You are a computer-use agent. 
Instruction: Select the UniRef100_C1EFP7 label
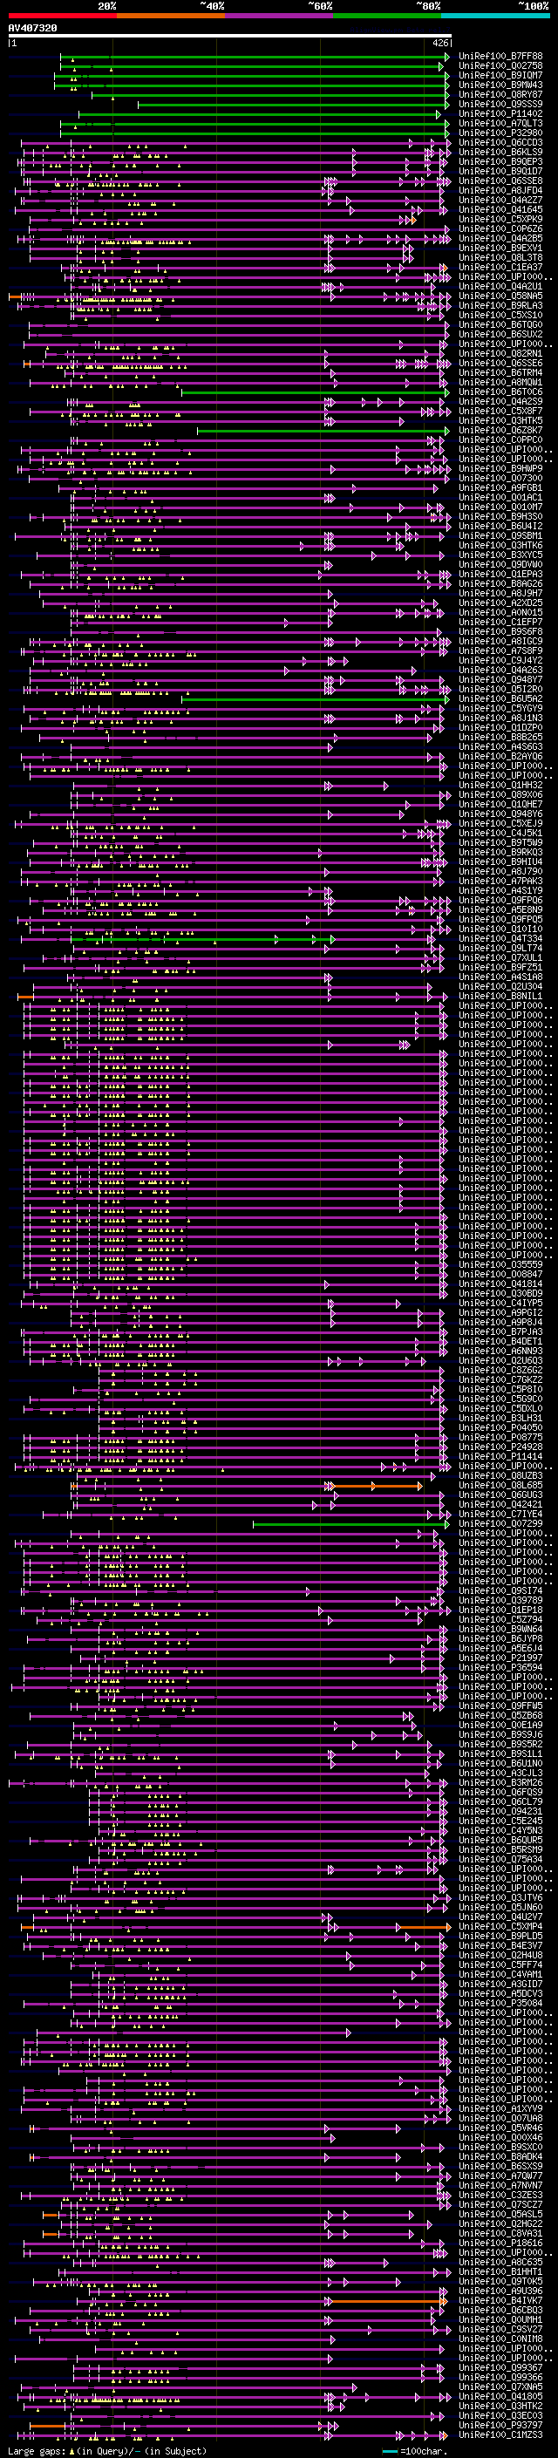click(500, 621)
